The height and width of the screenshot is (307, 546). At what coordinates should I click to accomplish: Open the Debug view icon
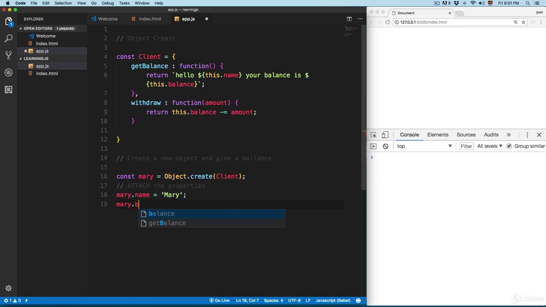pyautogui.click(x=9, y=72)
